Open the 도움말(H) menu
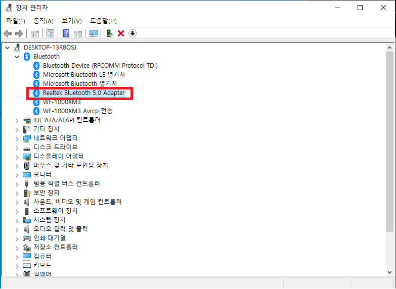396x289 pixels. pyautogui.click(x=103, y=21)
